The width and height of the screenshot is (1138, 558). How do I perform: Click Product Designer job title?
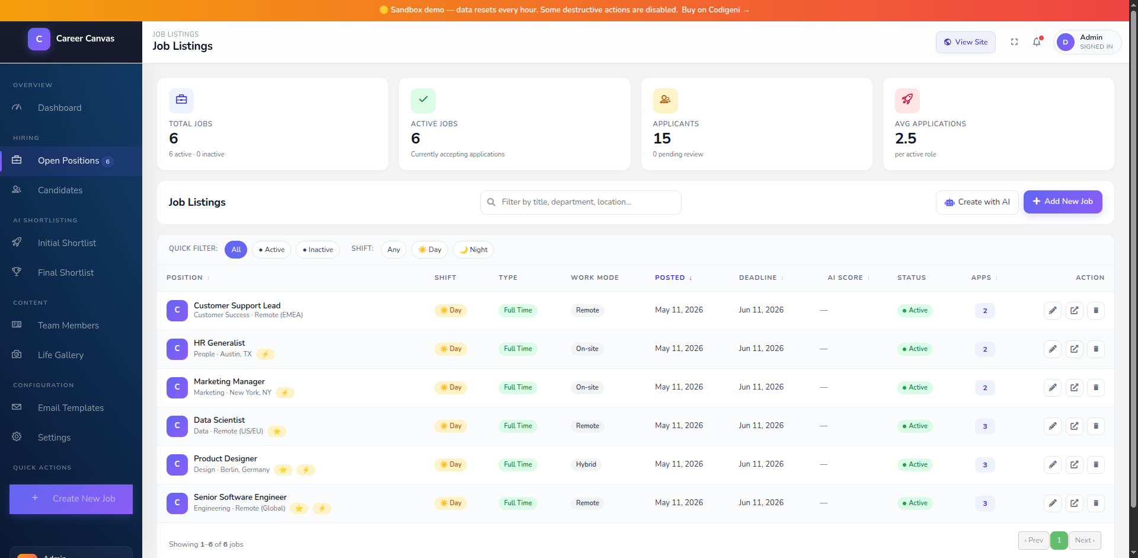point(225,458)
